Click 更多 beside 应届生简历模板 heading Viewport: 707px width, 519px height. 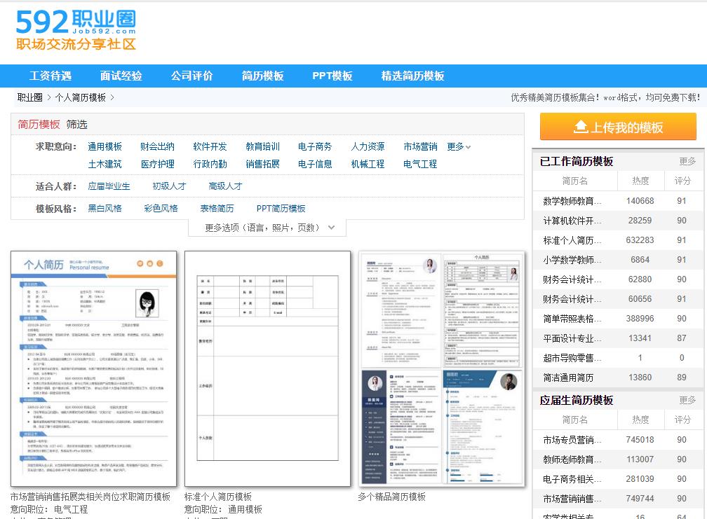687,400
